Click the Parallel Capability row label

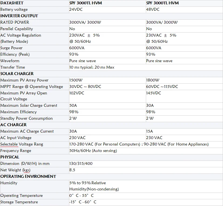(17, 29)
